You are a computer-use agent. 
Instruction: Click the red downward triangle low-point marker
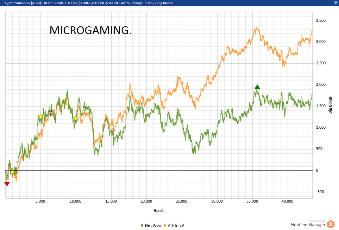click(x=7, y=184)
